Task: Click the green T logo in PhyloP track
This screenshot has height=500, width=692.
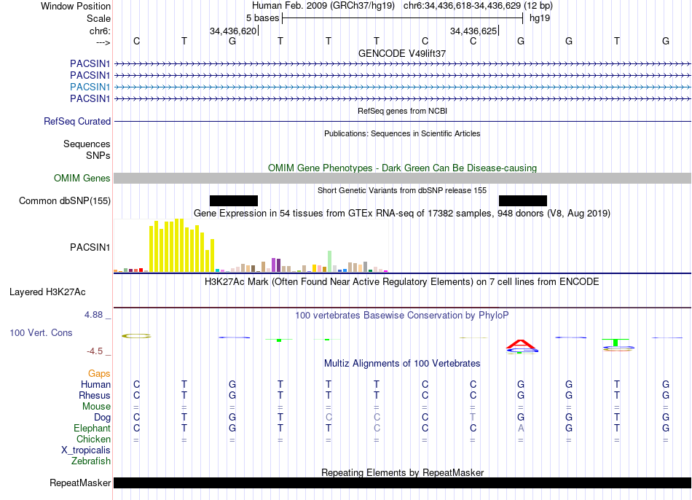Action: pos(616,342)
